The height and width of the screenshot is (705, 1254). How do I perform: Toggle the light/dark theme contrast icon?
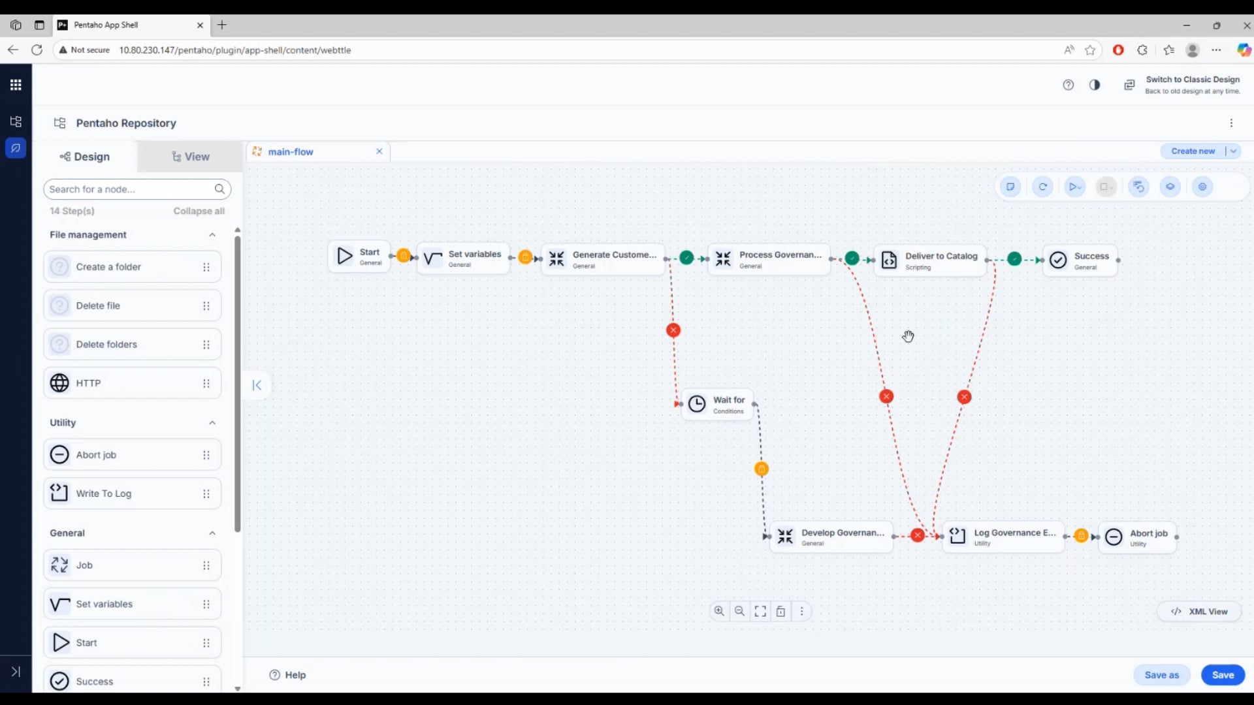[x=1095, y=85]
